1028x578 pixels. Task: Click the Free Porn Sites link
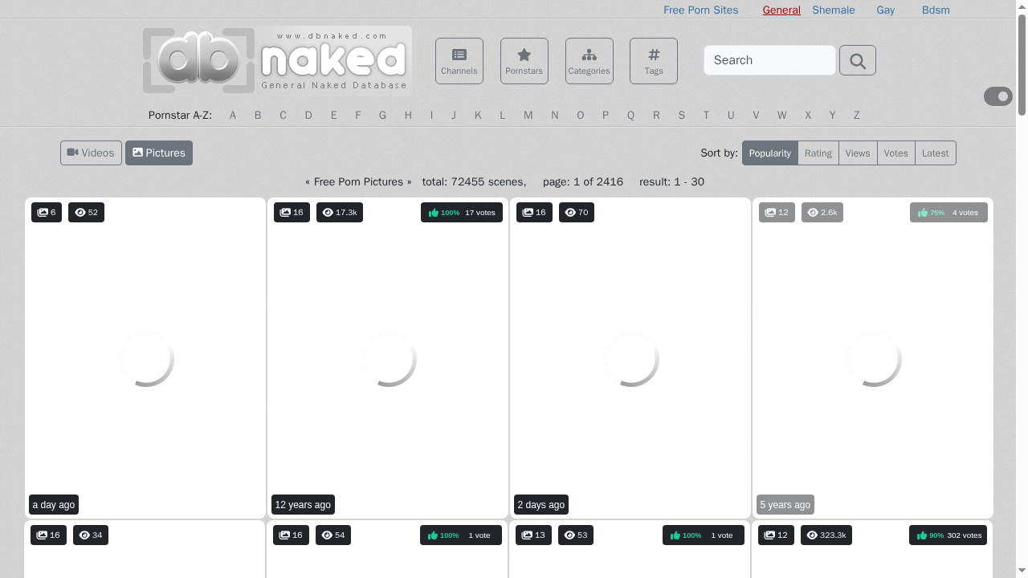pyautogui.click(x=700, y=10)
